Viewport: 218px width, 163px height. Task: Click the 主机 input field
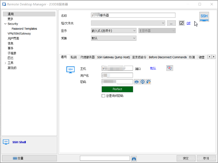pyautogui.click(x=117, y=68)
